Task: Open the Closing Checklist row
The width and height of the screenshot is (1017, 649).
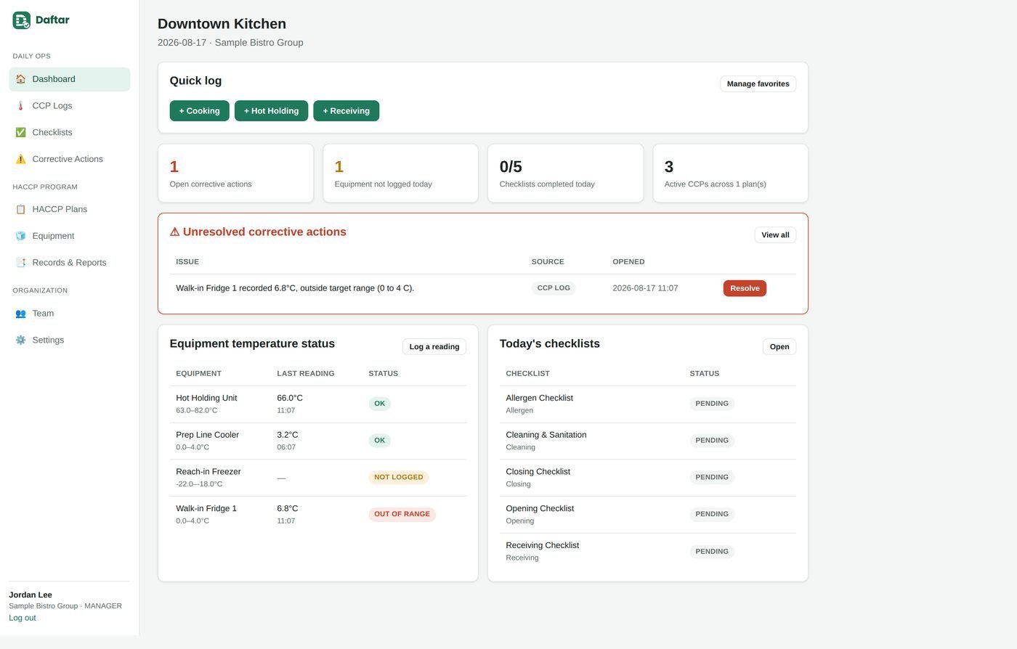Action: (648, 478)
